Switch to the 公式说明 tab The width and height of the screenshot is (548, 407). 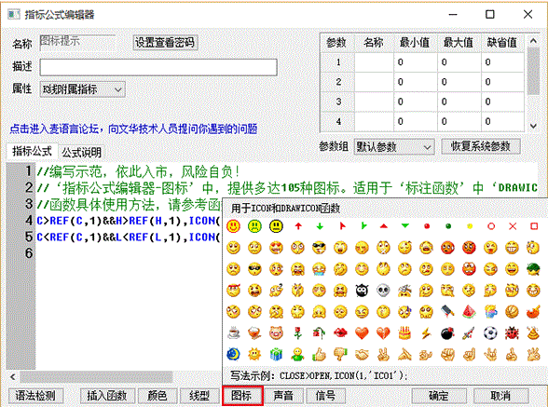81,153
